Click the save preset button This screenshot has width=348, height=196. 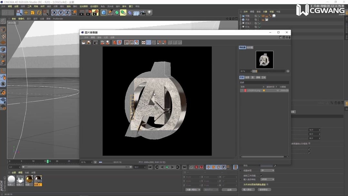pyautogui.click(x=265, y=190)
